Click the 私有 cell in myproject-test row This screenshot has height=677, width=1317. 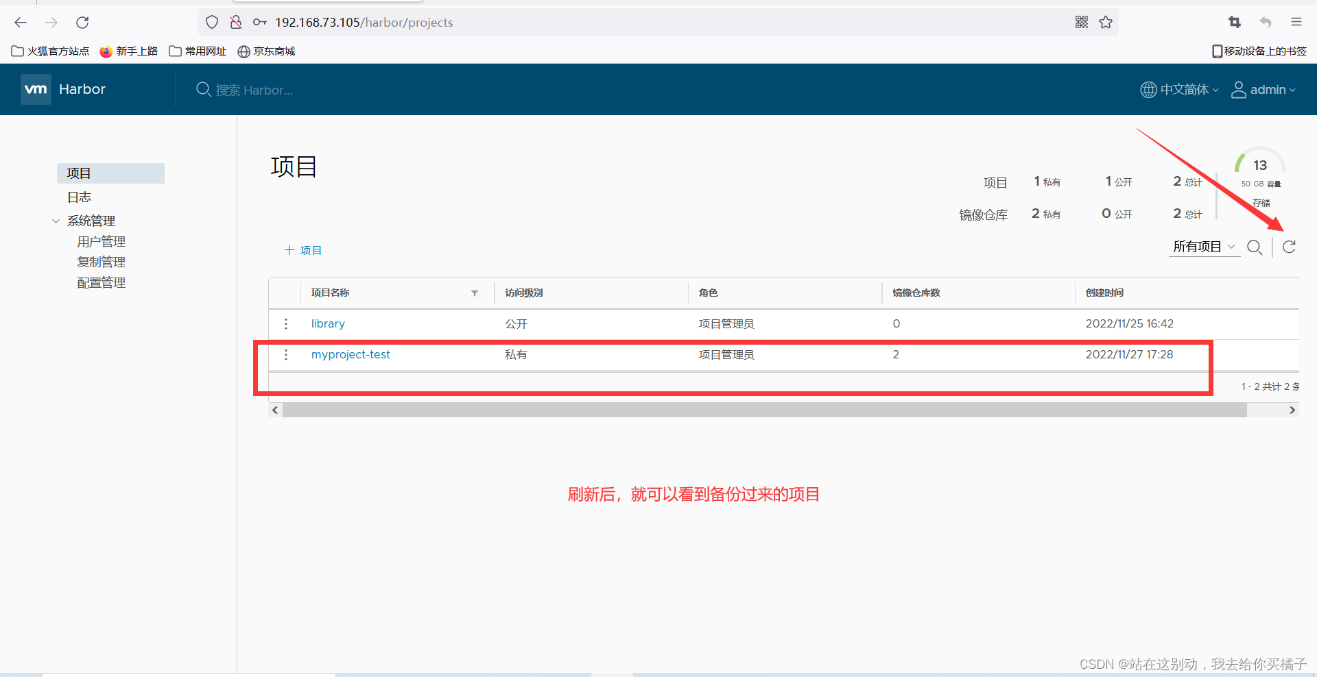[x=516, y=354]
